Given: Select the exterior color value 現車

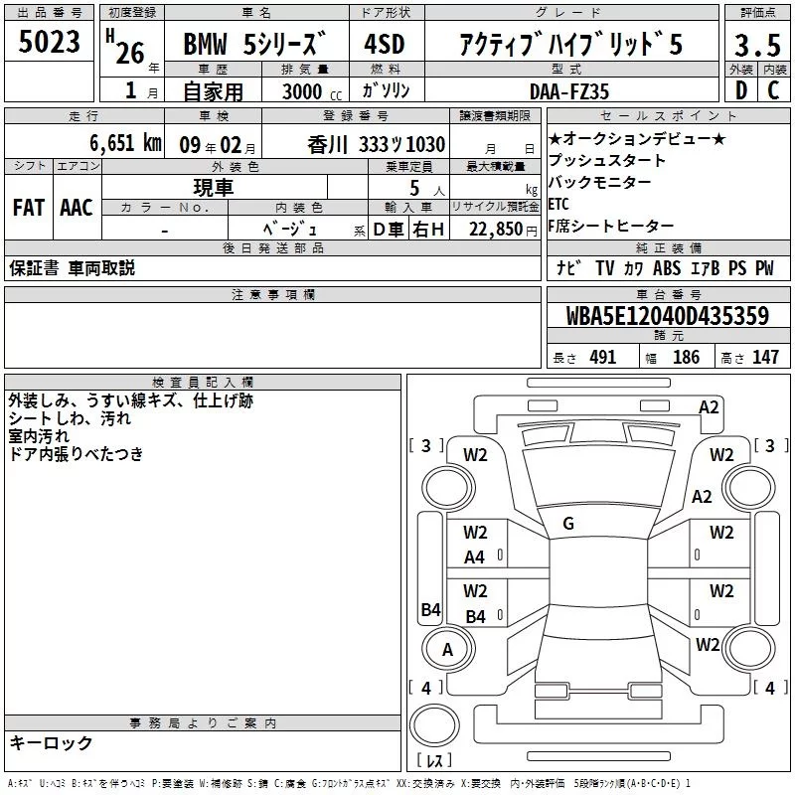Looking at the screenshot, I should [213, 188].
